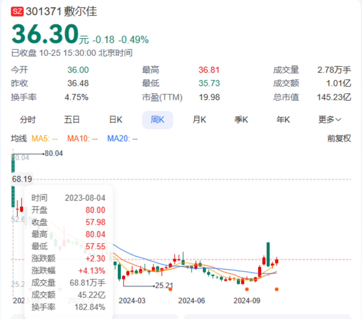Click the header 成交额 value 1.01亿
This screenshot has height=319, width=362.
(338, 83)
